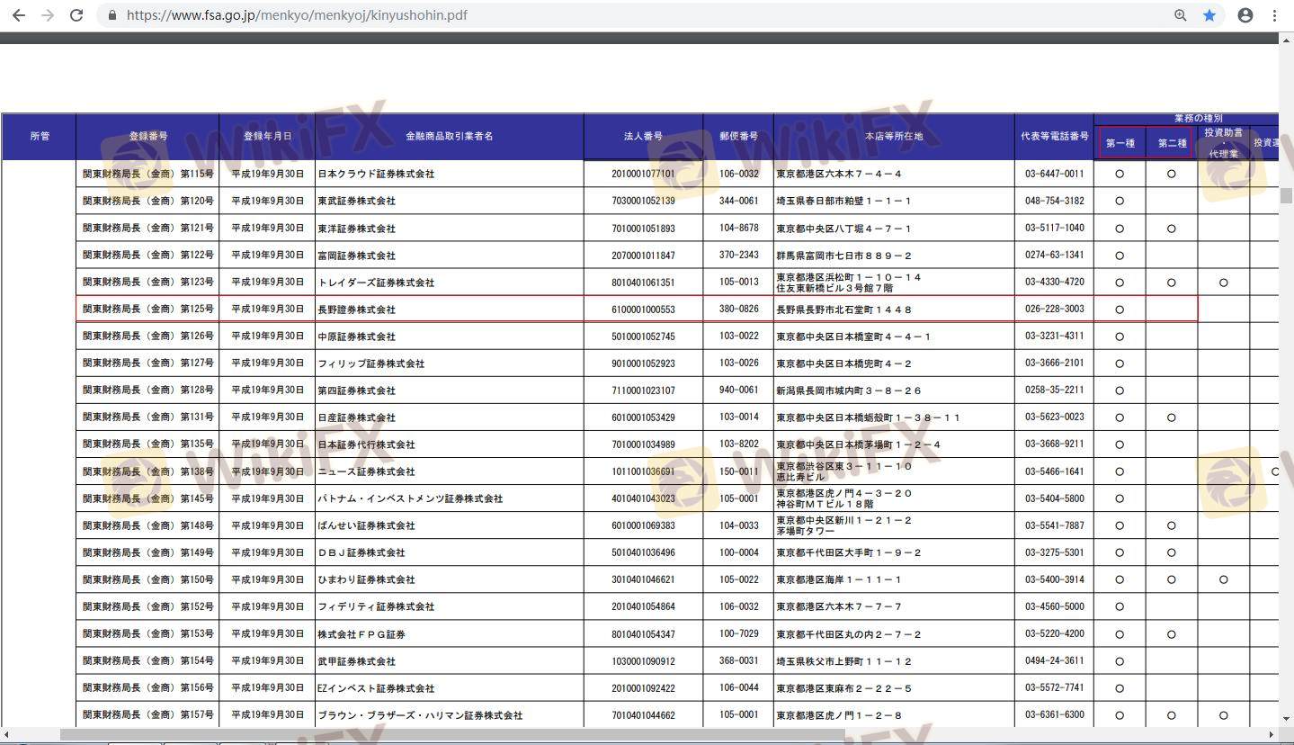Image resolution: width=1294 pixels, height=745 pixels.
Task: Click the vertical scrollbar thumb
Action: pos(1287,195)
